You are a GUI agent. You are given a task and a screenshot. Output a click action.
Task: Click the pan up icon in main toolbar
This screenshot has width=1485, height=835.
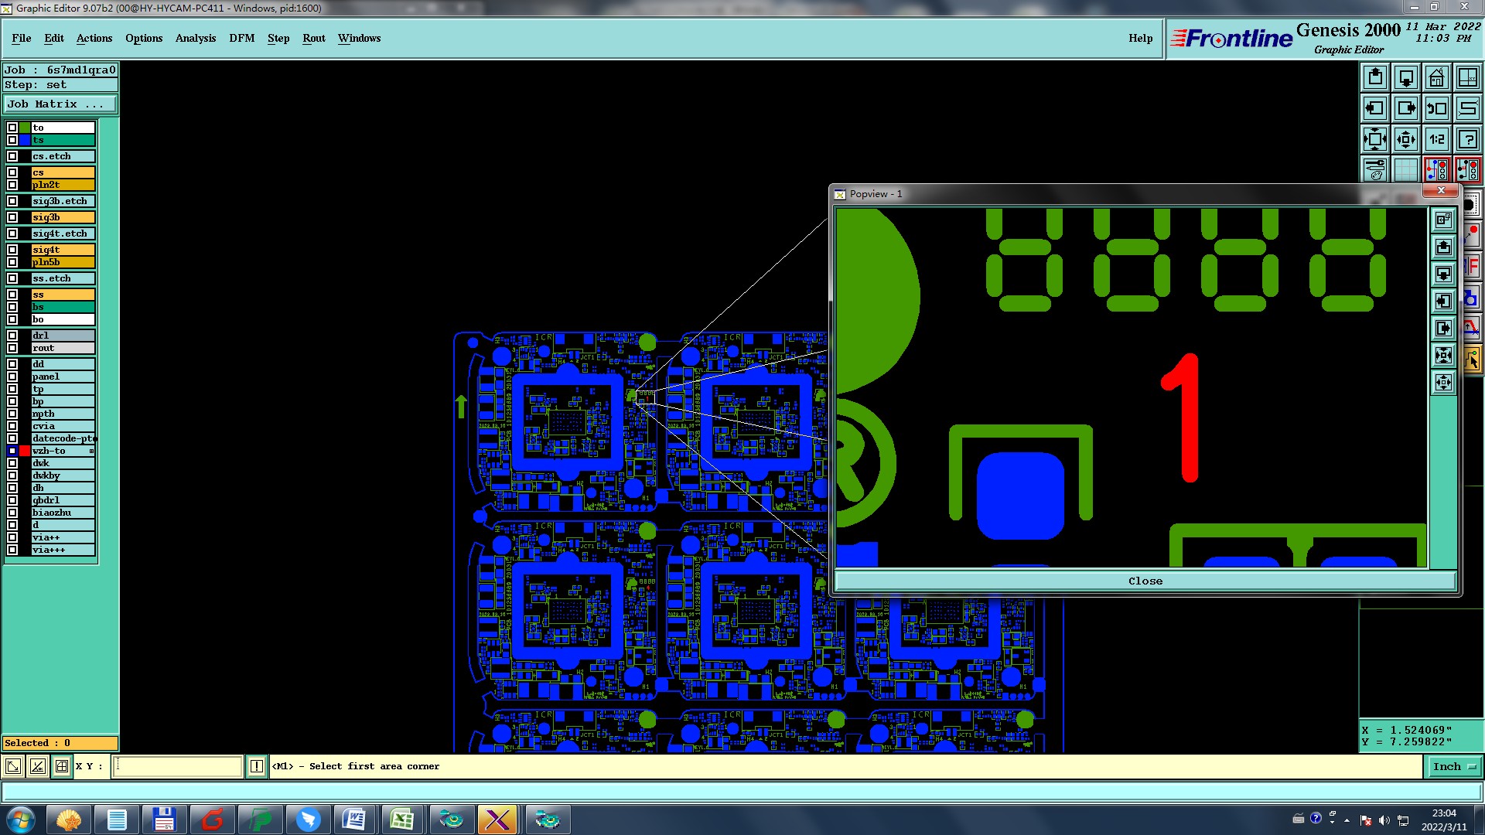click(1375, 77)
